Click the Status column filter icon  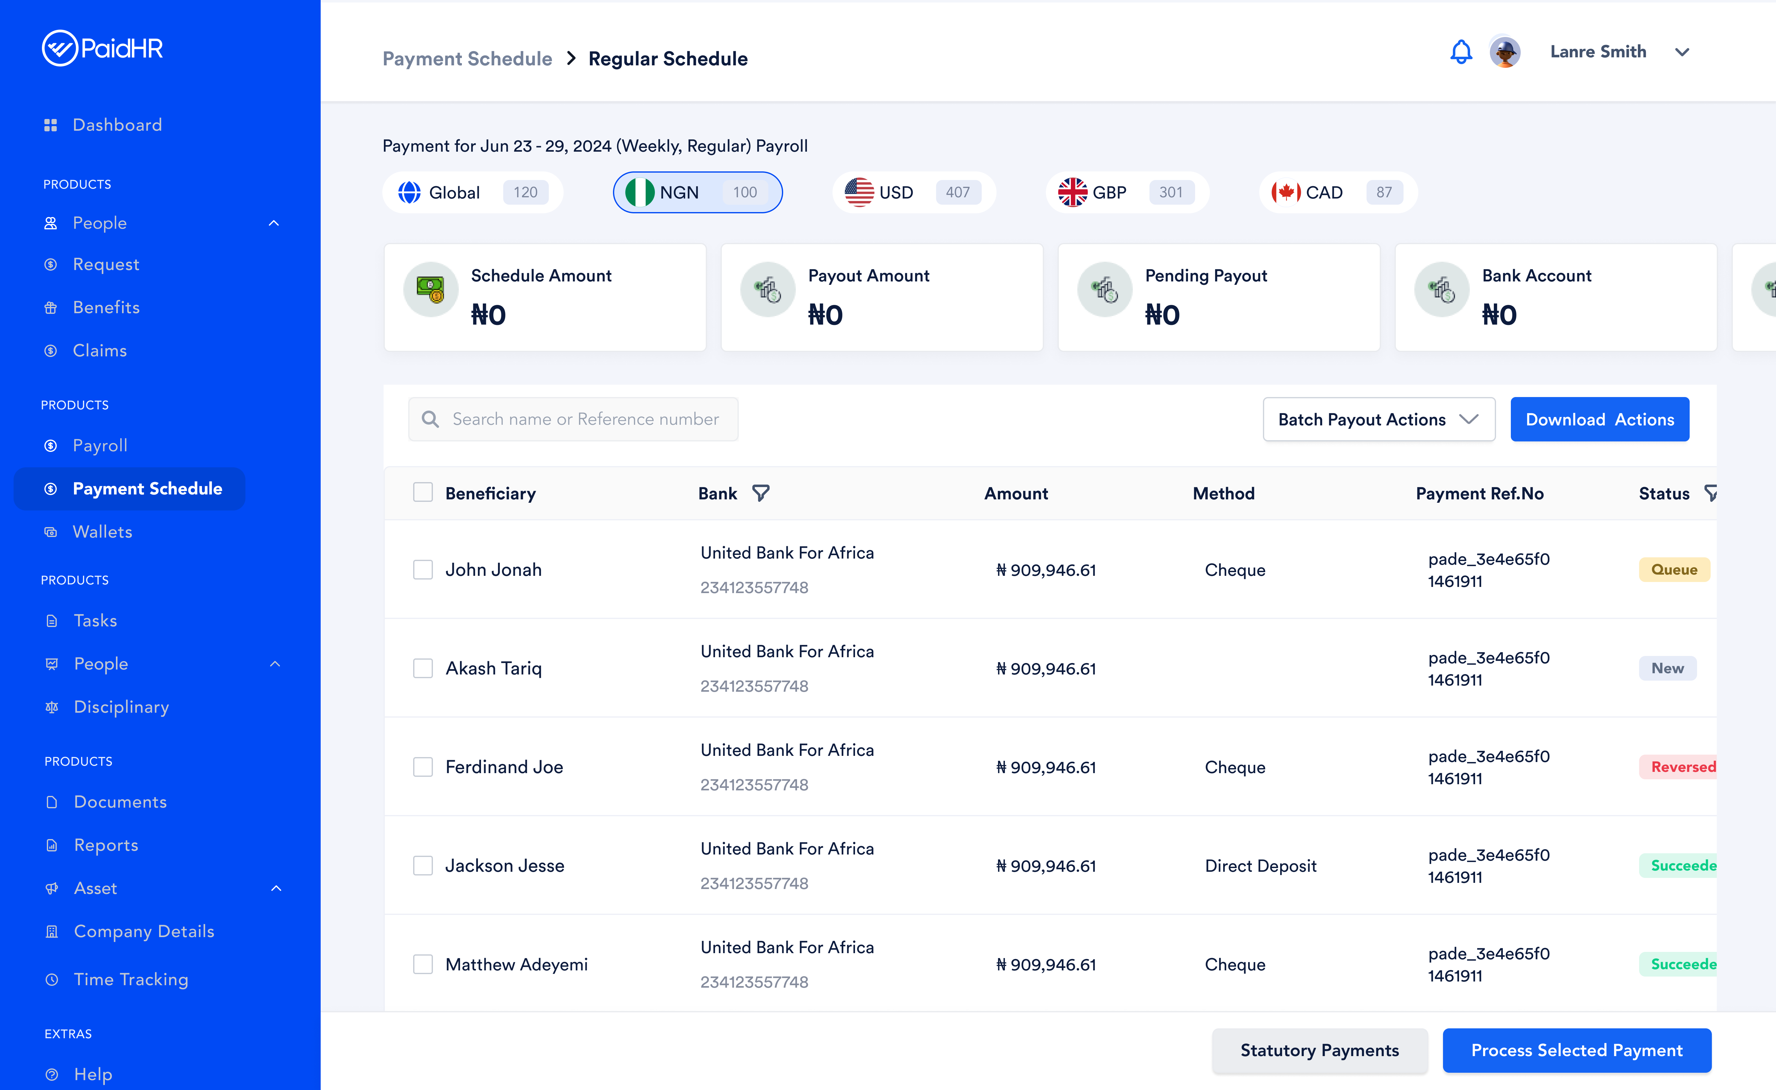point(1710,493)
